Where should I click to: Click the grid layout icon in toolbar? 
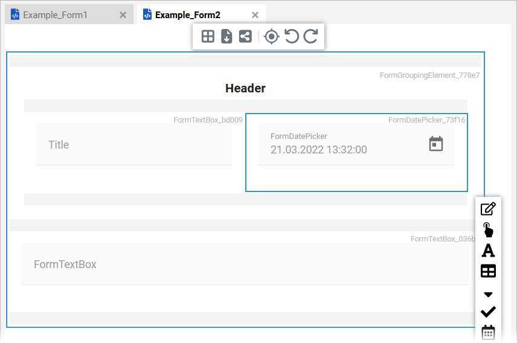tap(208, 36)
